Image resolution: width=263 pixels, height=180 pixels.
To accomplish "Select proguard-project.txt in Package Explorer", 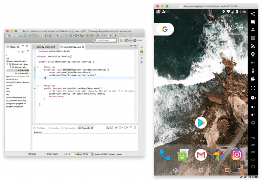I will (x=16, y=103).
